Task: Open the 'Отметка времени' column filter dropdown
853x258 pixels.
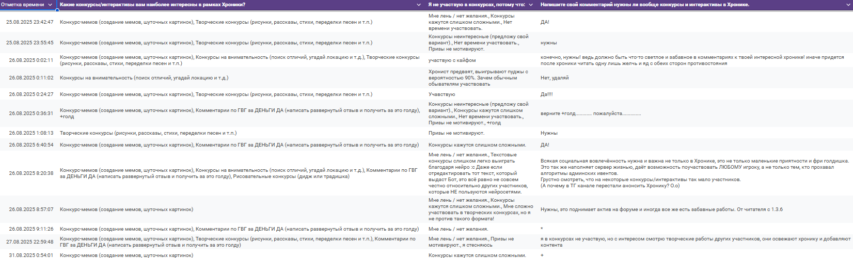Action: click(x=50, y=5)
